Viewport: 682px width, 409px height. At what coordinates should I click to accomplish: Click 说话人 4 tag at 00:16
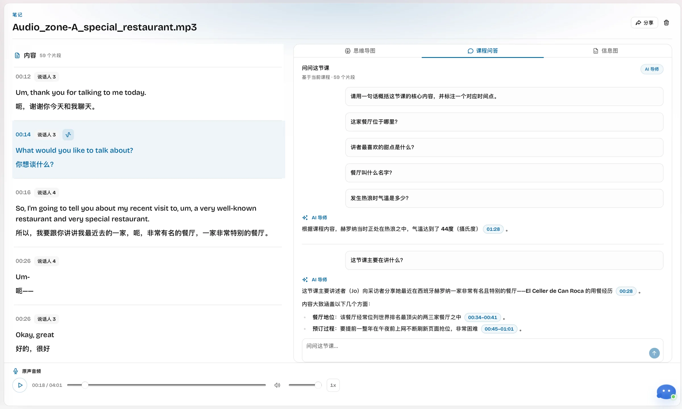tap(47, 193)
